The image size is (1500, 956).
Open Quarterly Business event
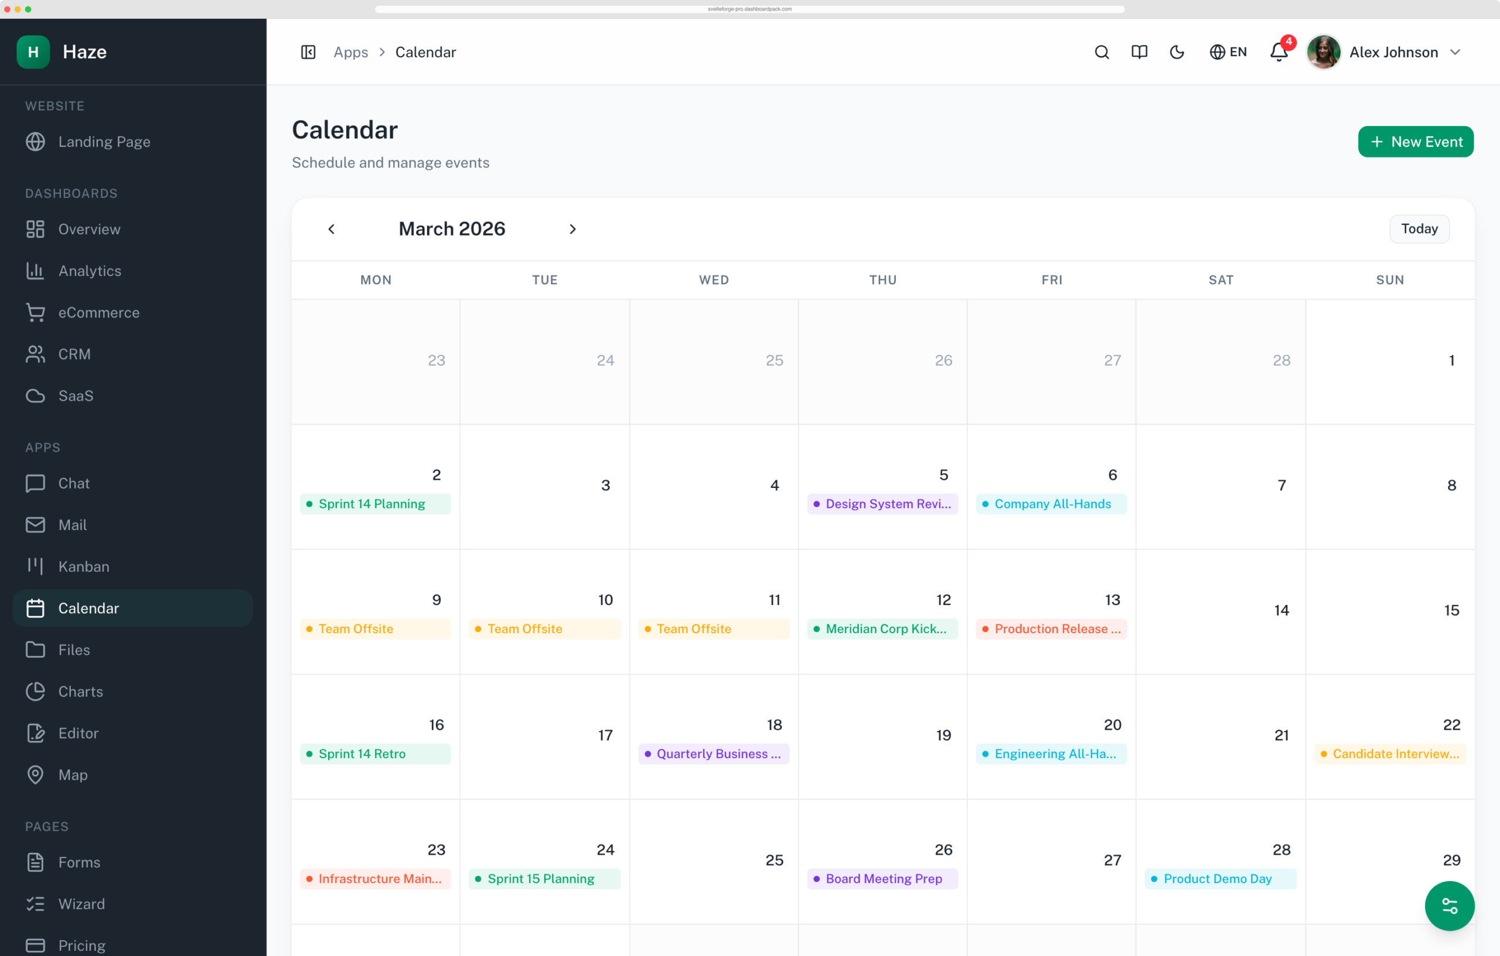pyautogui.click(x=714, y=753)
